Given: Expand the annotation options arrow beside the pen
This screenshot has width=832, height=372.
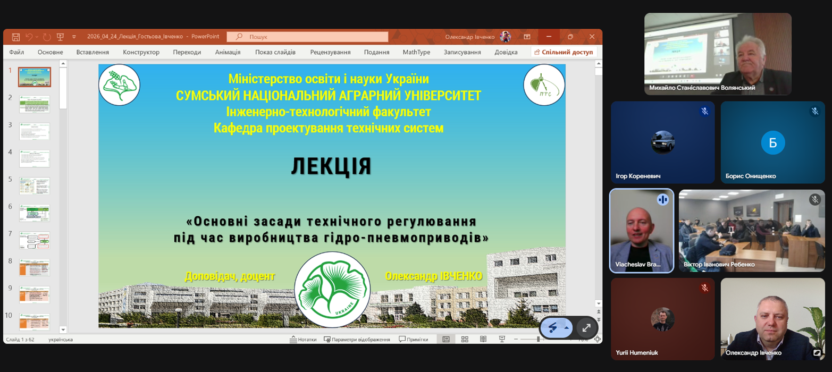Looking at the screenshot, I should [x=567, y=328].
